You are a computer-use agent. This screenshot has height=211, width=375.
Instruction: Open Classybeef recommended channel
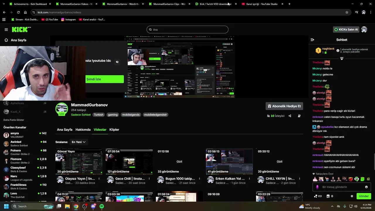25,169
